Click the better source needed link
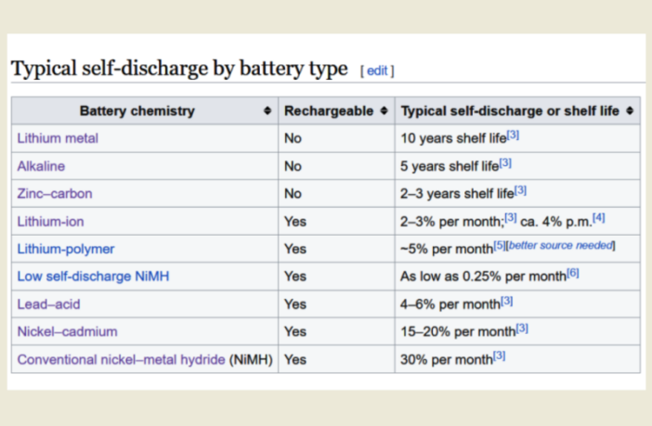Image resolution: width=652 pixels, height=426 pixels. pyautogui.click(x=561, y=245)
